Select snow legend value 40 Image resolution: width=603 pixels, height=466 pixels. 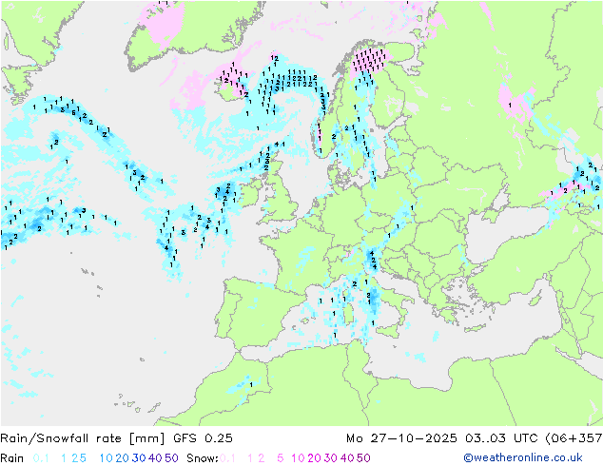pos(347,458)
